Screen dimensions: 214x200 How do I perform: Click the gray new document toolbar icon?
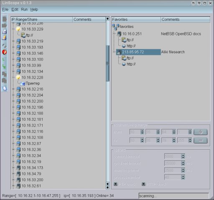5,19
